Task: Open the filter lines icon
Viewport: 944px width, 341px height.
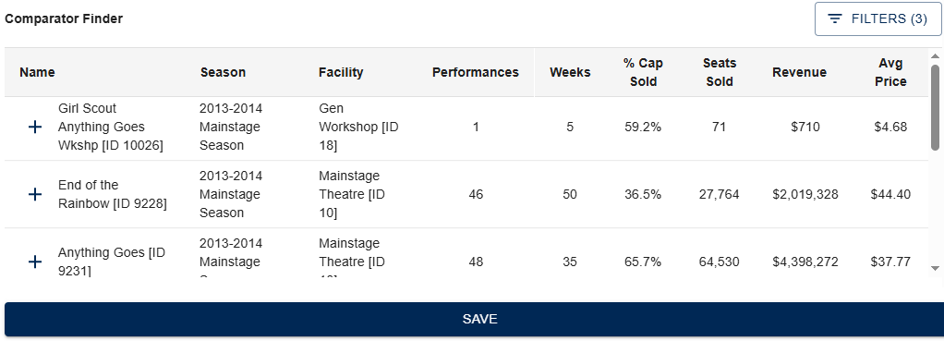Action: click(834, 18)
